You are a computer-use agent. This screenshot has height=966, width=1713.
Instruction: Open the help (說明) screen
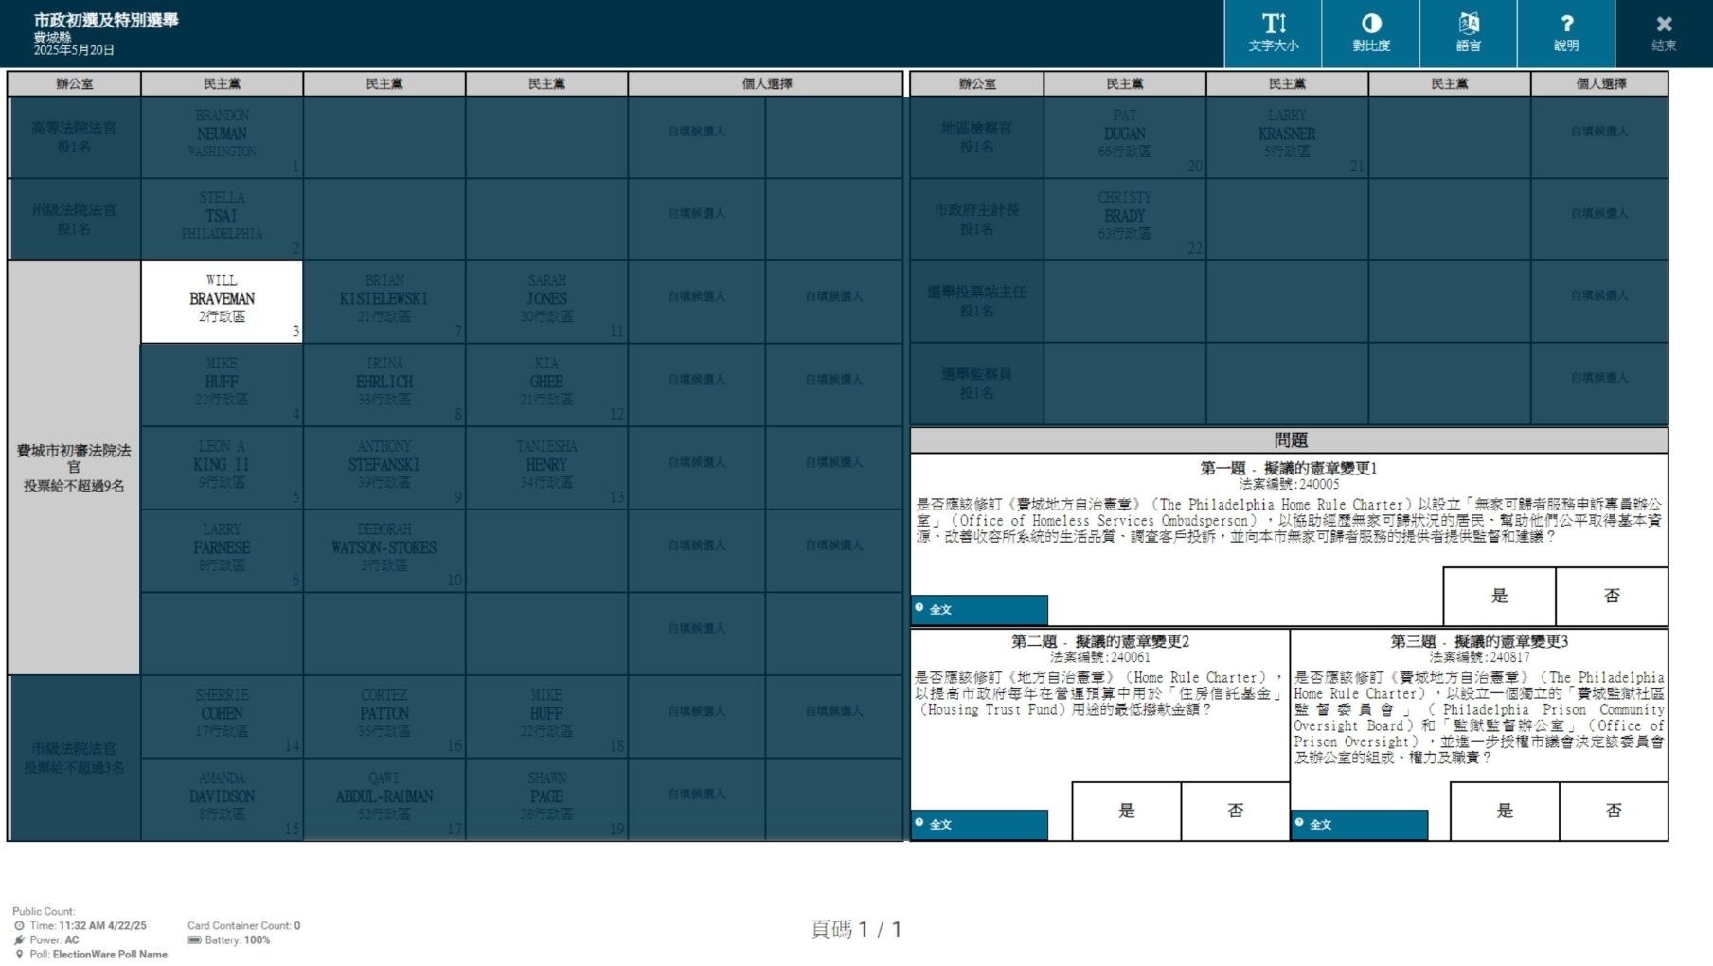click(1565, 33)
